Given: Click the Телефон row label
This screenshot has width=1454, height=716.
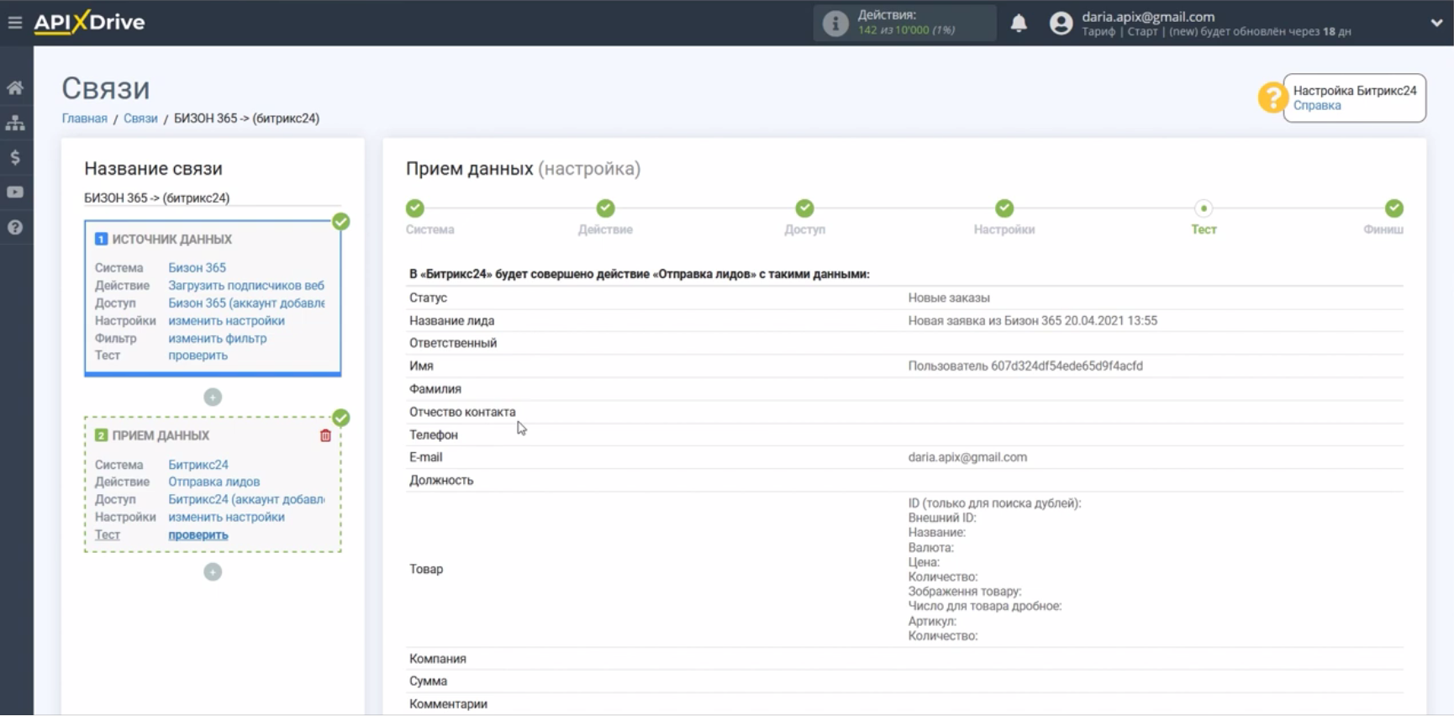Looking at the screenshot, I should pyautogui.click(x=434, y=434).
